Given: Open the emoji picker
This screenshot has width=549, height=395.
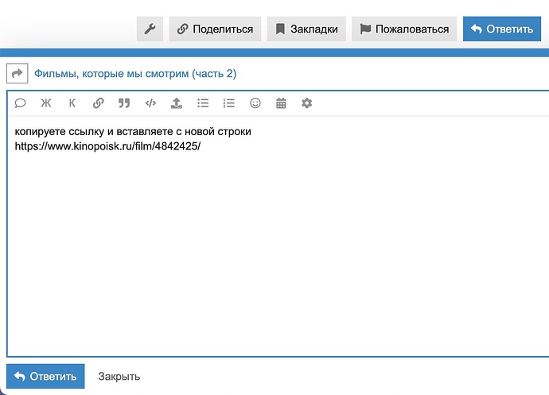Looking at the screenshot, I should (x=255, y=103).
